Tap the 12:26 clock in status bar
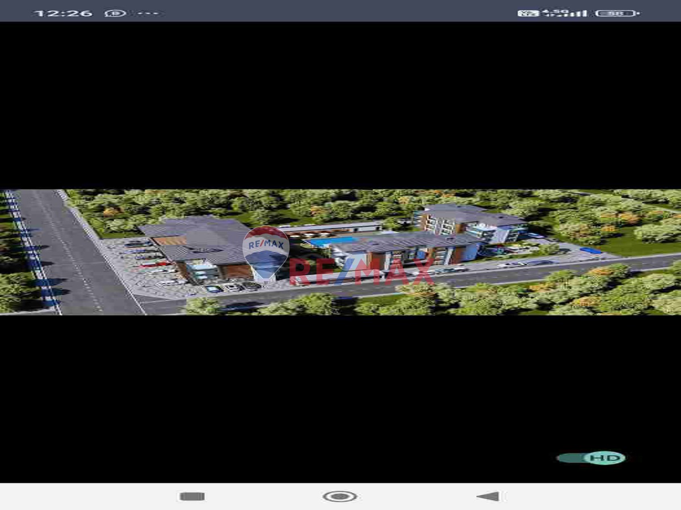This screenshot has height=510, width=681. pos(62,12)
